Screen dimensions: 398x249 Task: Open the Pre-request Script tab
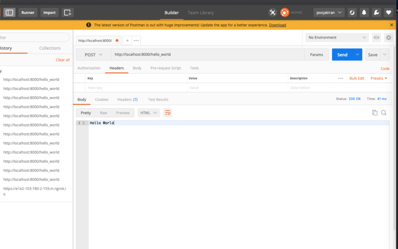tap(166, 68)
